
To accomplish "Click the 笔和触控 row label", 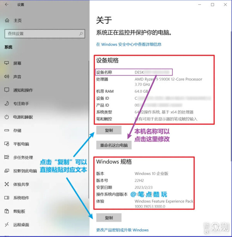I will (x=104, y=119).
